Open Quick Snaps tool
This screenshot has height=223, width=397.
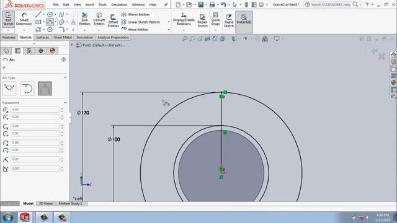pyautogui.click(x=215, y=19)
